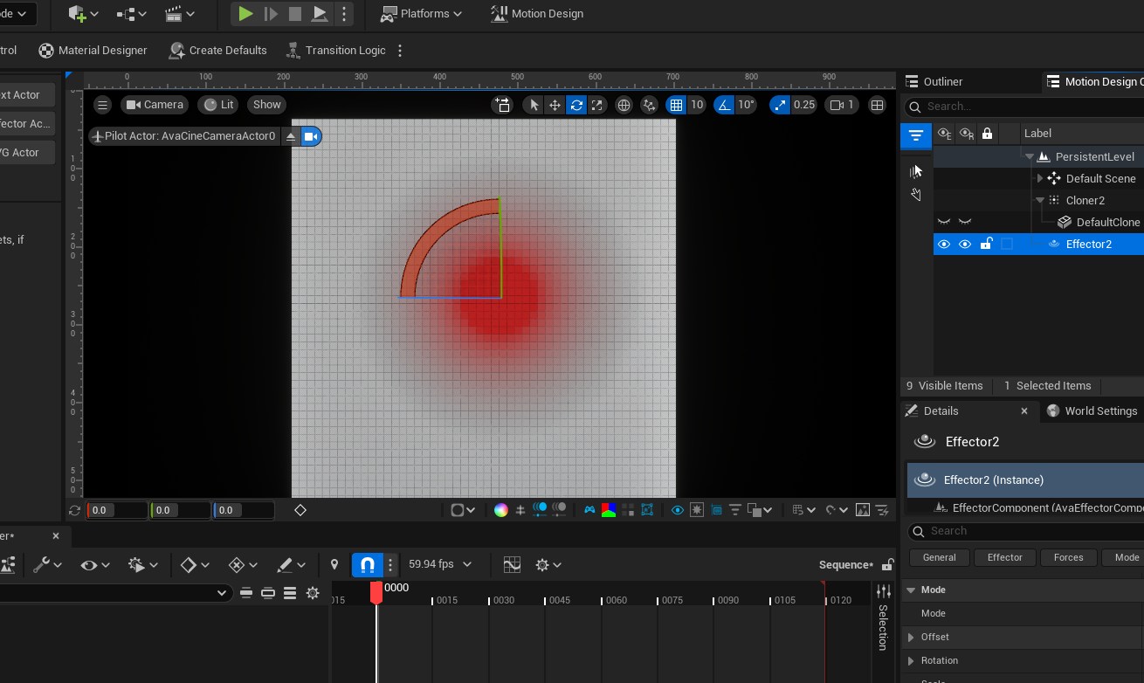The image size is (1144, 683).
Task: Click the stop playback square button
Action: (295, 13)
